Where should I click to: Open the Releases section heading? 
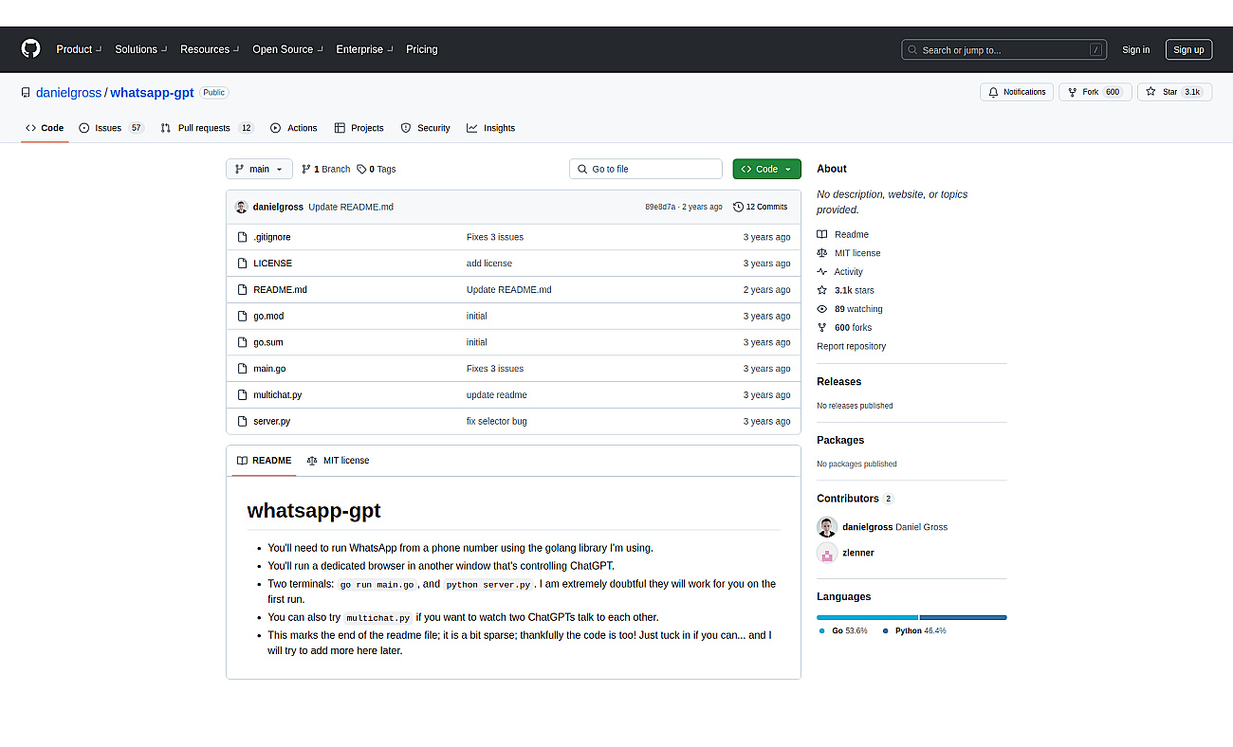click(838, 382)
